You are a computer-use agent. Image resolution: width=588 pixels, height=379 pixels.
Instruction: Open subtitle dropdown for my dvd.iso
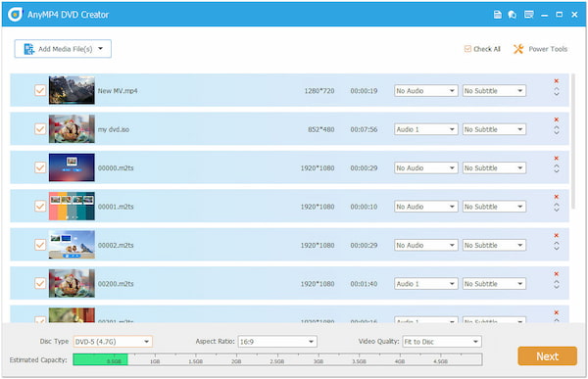point(494,129)
